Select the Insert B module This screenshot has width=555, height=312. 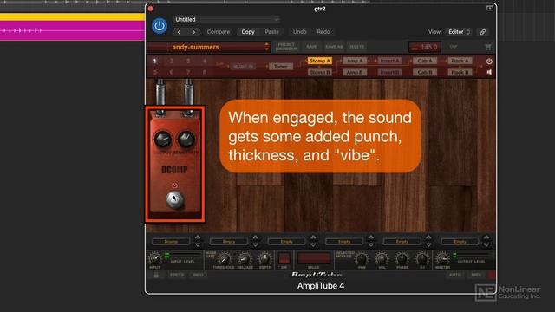[389, 72]
